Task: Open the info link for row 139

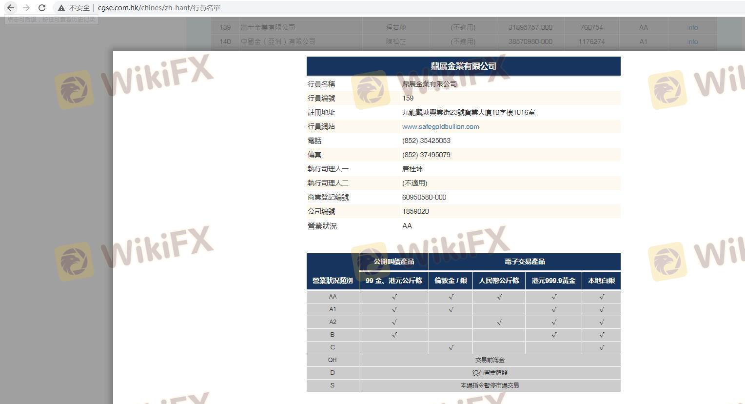Action: pos(692,27)
